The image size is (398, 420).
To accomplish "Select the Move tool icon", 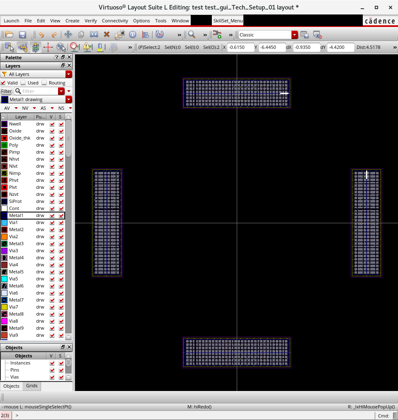I will click(x=68, y=35).
